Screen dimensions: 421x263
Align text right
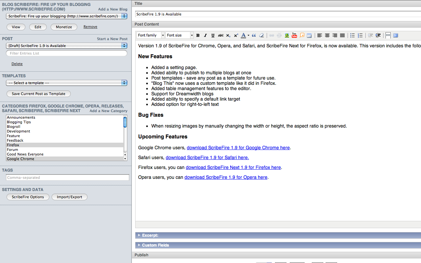point(335,36)
